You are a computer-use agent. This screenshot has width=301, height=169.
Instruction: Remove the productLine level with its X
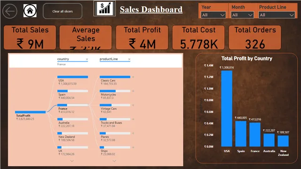pos(129,60)
